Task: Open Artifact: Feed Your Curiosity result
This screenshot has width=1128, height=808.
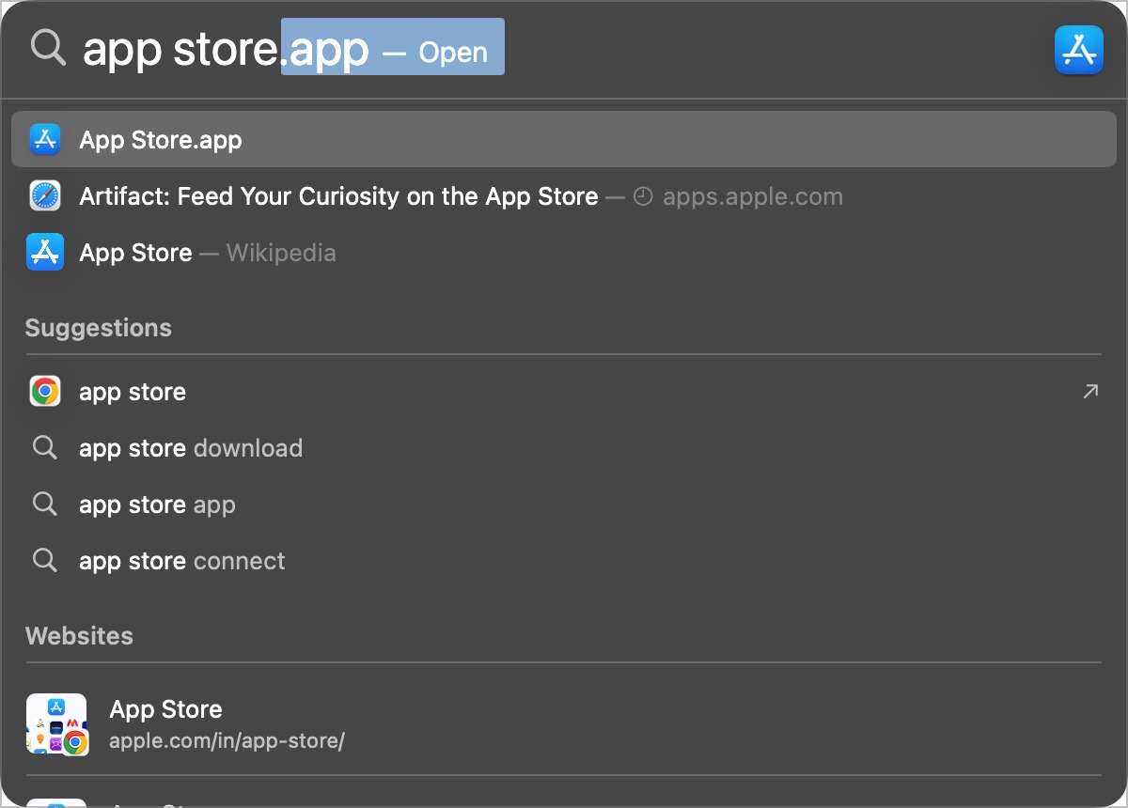Action: [338, 196]
